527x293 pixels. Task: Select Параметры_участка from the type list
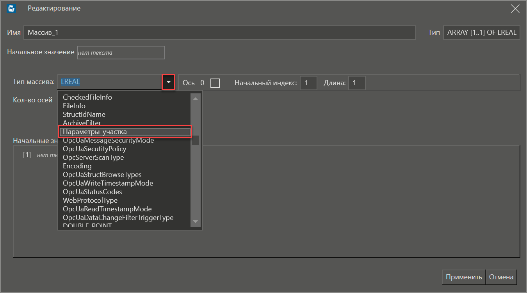[x=125, y=132]
